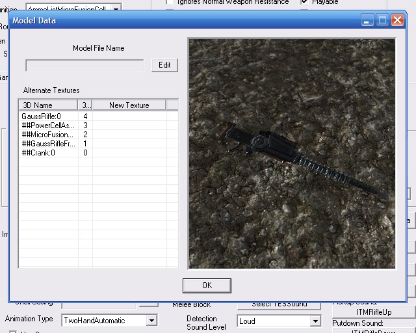Screen dimensions: 416x333
Task: Toggle Ignores Normal Weapon Resistance checkbox
Action: [x=170, y=3]
